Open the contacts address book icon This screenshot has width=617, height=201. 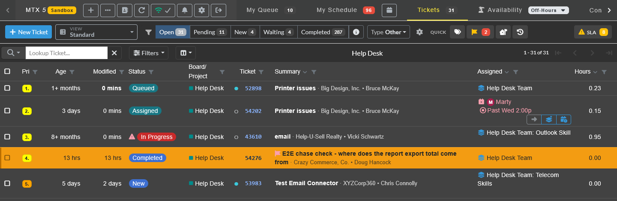pyautogui.click(x=125, y=10)
